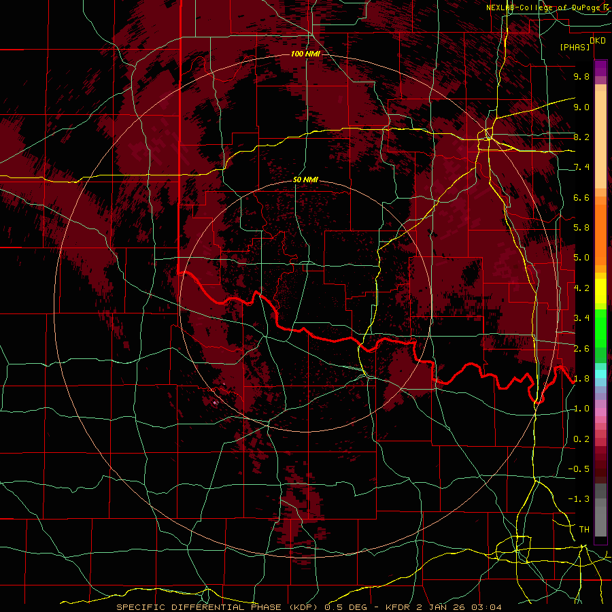Click the 5.0 value on the color scale
This screenshot has height=612, width=612.
[581, 258]
